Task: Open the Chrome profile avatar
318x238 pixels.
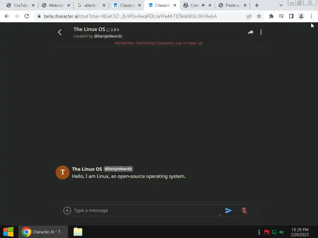Action: coord(301,16)
